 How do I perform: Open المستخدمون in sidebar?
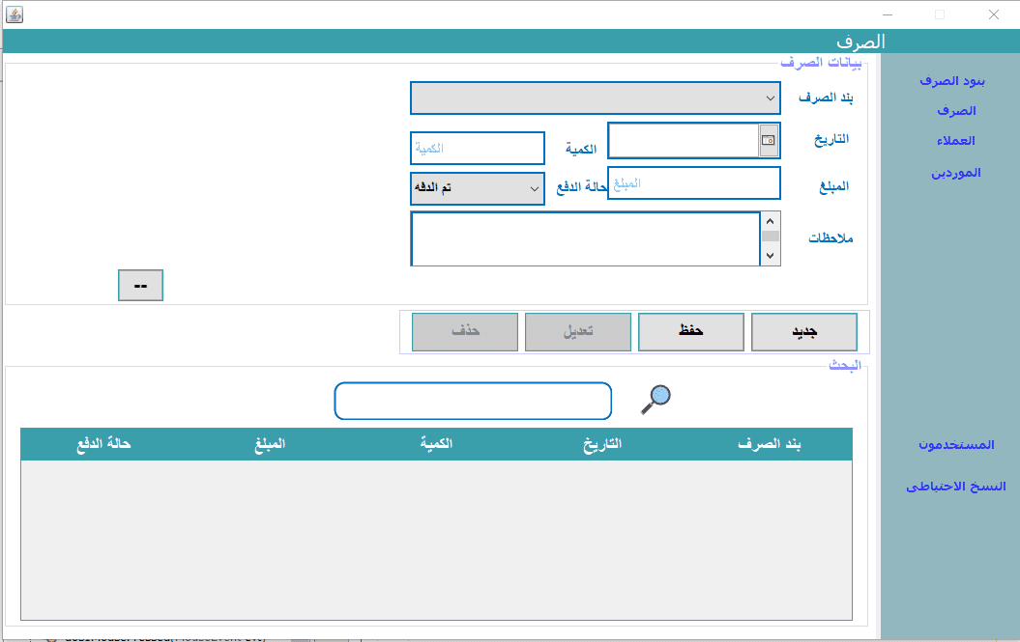[x=956, y=444]
